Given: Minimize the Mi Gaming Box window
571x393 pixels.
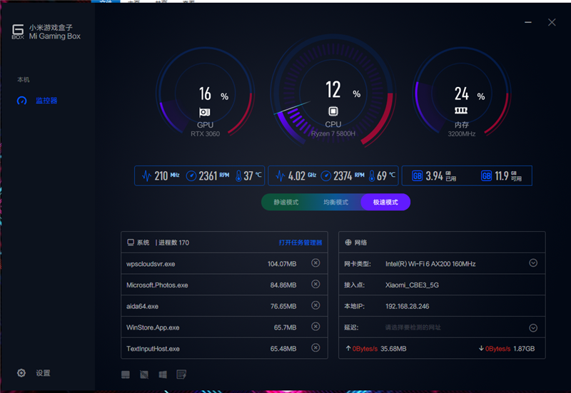Looking at the screenshot, I should [528, 23].
